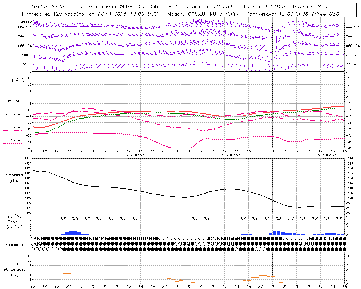Select the 0.5 precipitation value

tap(267, 219)
